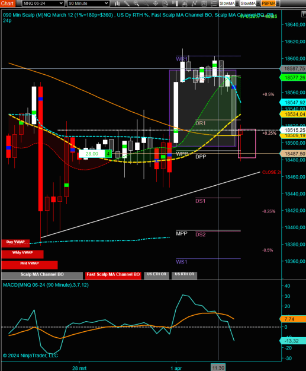306x371 pixels.
Task: Click the tan 18487,50 price marker
Action: [293, 154]
